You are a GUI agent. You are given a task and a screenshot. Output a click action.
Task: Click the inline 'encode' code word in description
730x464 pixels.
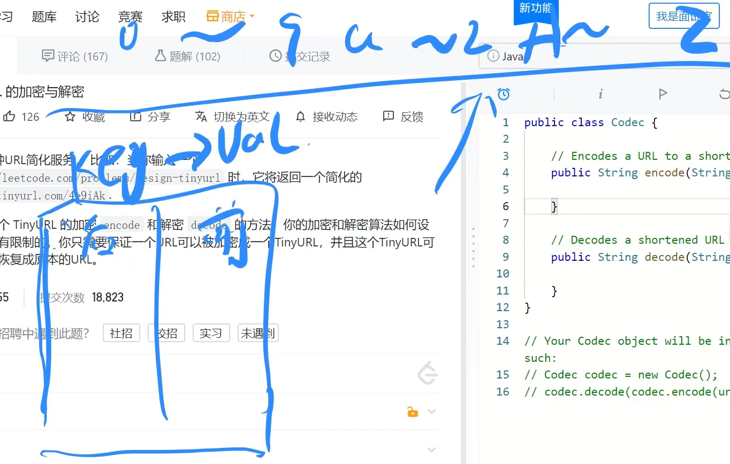point(122,226)
